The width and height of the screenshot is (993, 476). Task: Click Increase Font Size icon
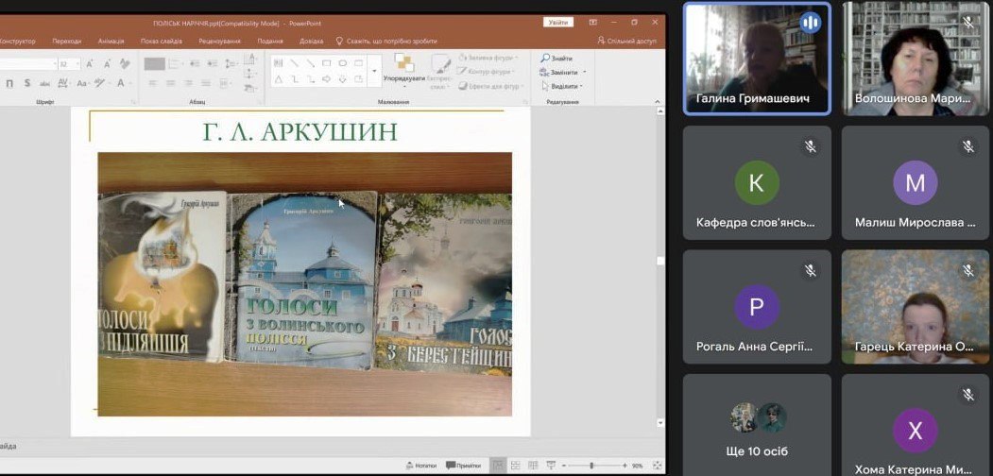[90, 64]
